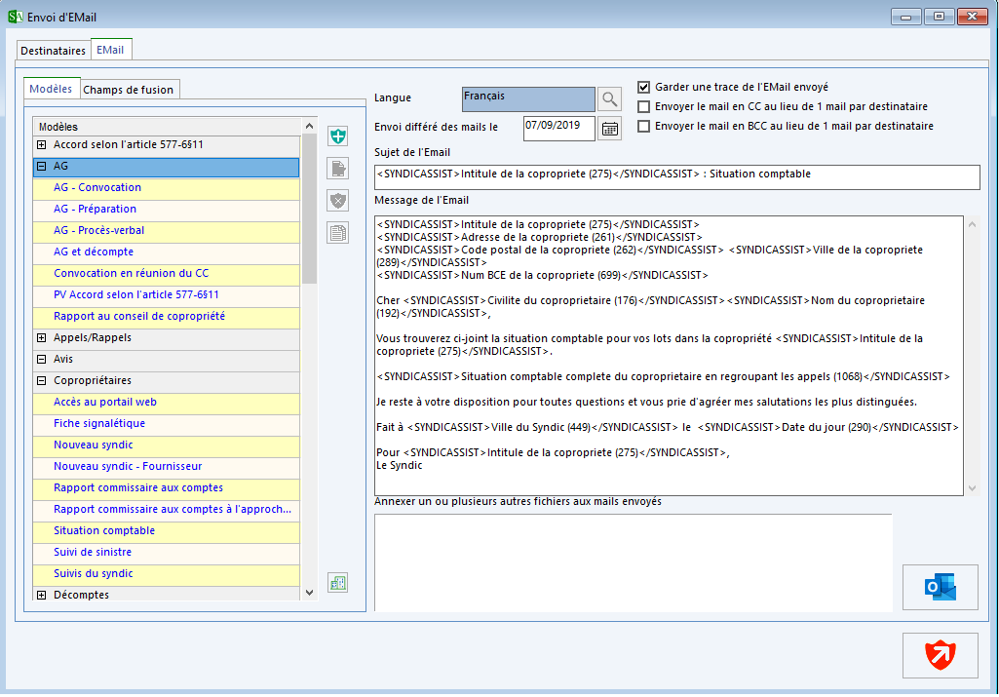Click the green shield add-model icon
The width and height of the screenshot is (999, 697).
click(x=337, y=136)
